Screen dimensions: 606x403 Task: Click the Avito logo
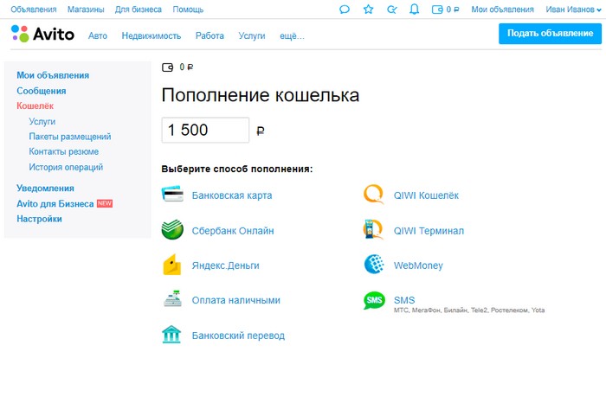42,34
